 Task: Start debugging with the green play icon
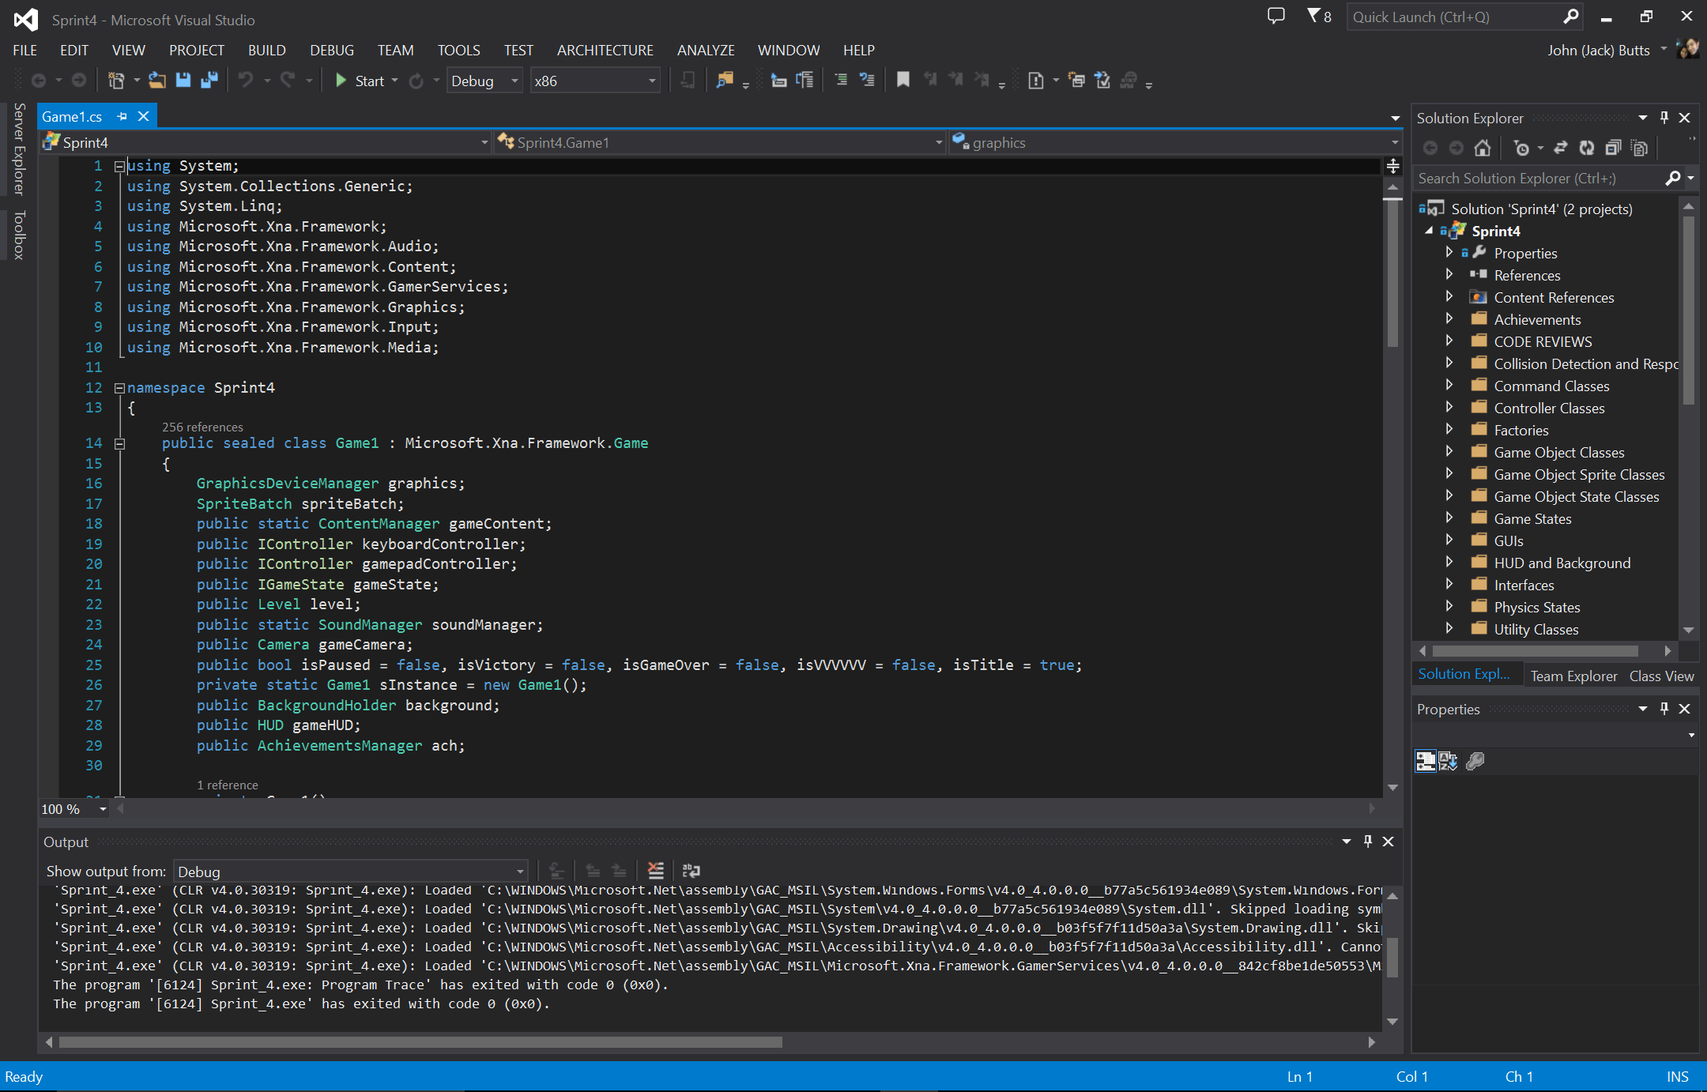pyautogui.click(x=341, y=81)
